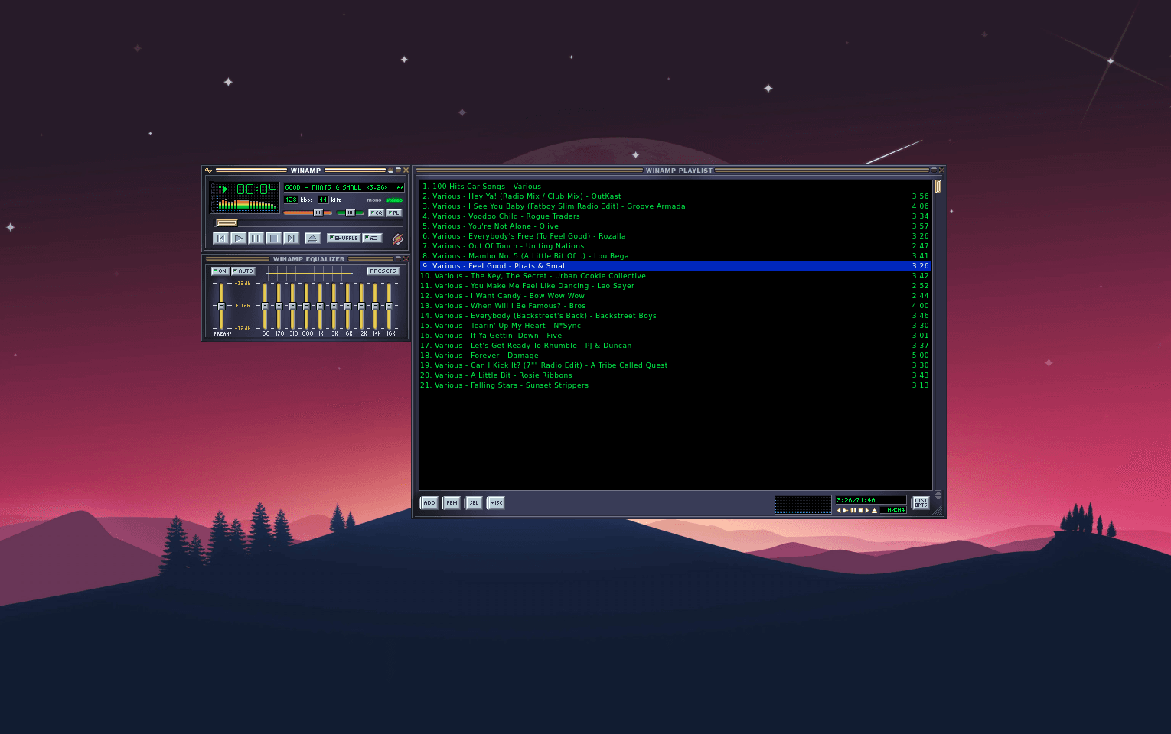Open the Winamp options menu icon in the main title bar
This screenshot has height=734, width=1171.
click(208, 171)
